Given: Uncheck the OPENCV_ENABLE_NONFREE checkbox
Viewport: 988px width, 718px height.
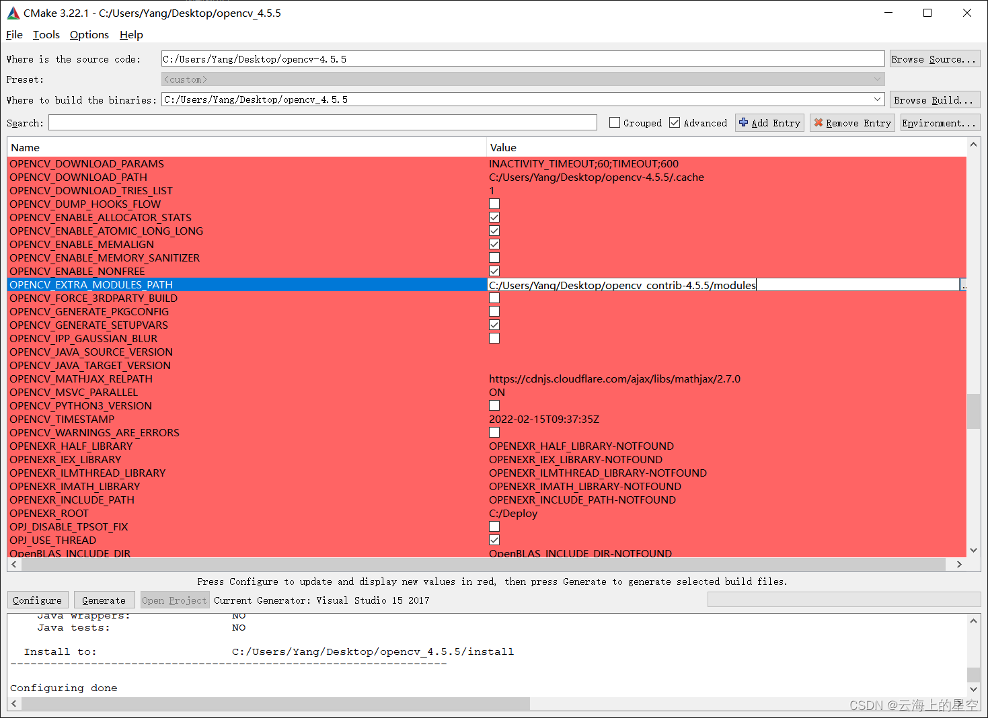Looking at the screenshot, I should [x=494, y=271].
